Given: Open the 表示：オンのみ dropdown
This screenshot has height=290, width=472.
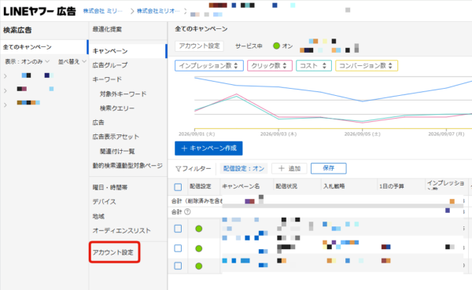Looking at the screenshot, I should (x=27, y=61).
